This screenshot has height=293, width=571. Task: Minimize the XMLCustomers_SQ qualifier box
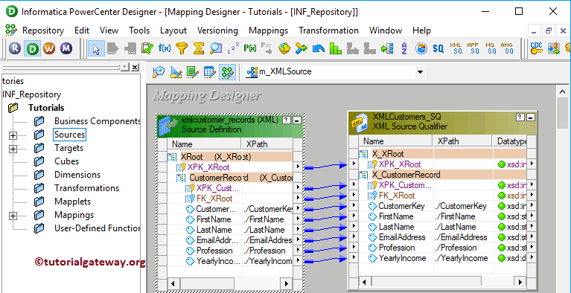(x=531, y=117)
